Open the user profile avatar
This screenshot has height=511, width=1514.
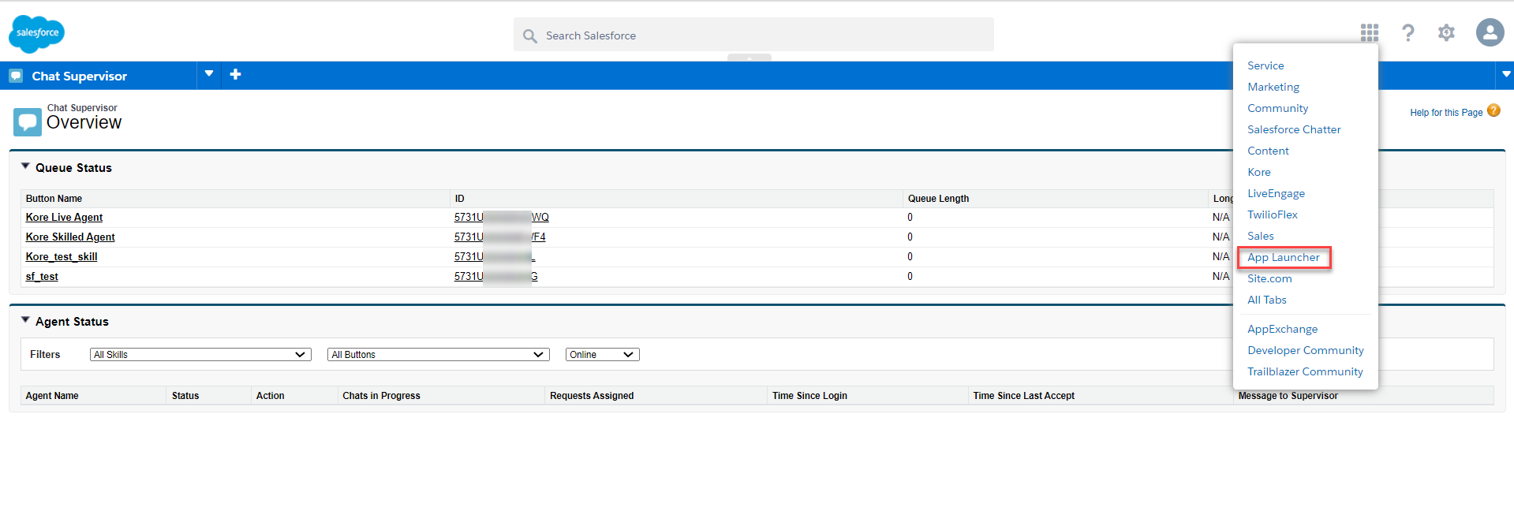(x=1490, y=32)
